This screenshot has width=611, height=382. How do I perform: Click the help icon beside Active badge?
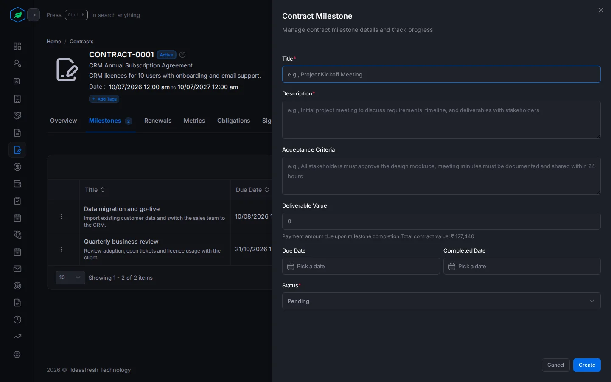click(182, 55)
